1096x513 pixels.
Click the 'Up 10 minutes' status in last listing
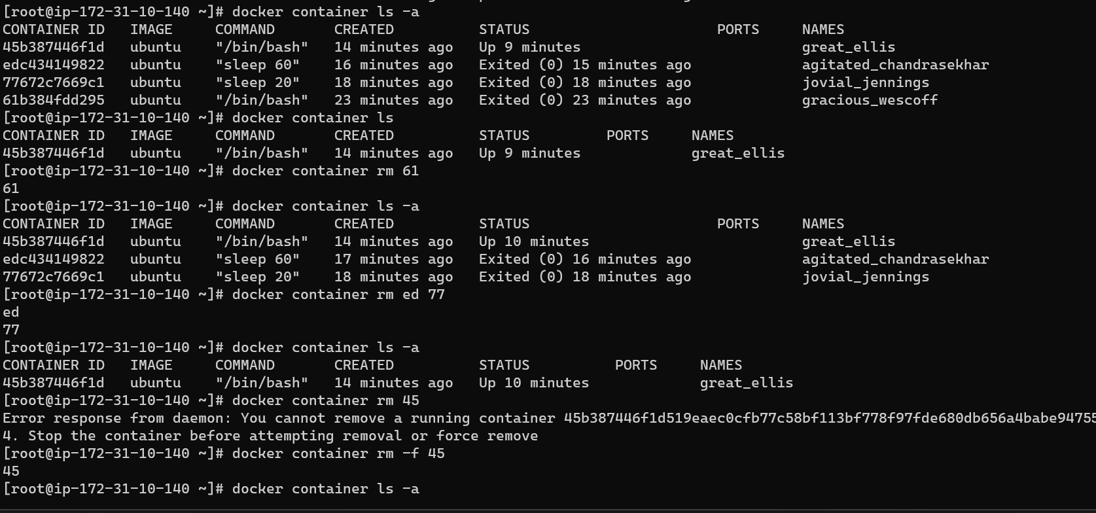point(534,383)
